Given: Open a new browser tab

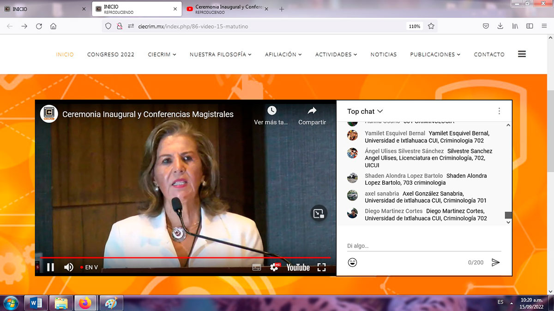Looking at the screenshot, I should tap(282, 9).
